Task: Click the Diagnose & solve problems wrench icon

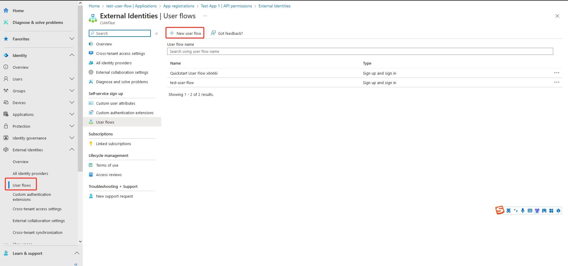Action: click(6, 22)
